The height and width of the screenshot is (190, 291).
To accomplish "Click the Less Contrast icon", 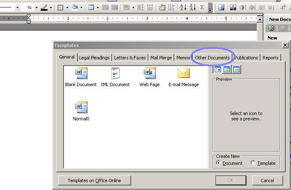I will click(x=252, y=7).
